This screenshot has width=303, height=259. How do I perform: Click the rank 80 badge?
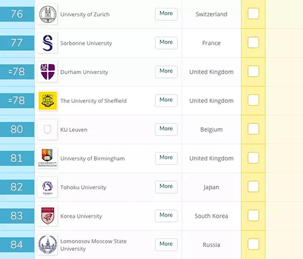17,129
